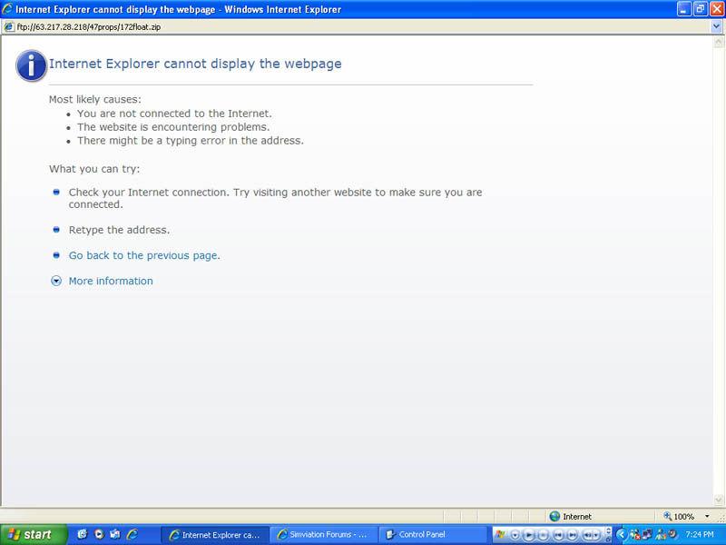Expand More information with the round arrow icon

(56, 281)
